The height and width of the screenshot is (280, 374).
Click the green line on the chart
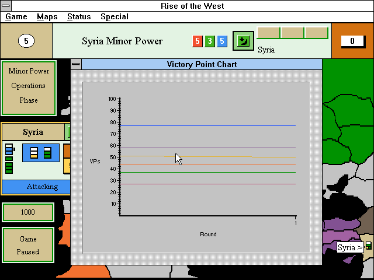[208, 172]
